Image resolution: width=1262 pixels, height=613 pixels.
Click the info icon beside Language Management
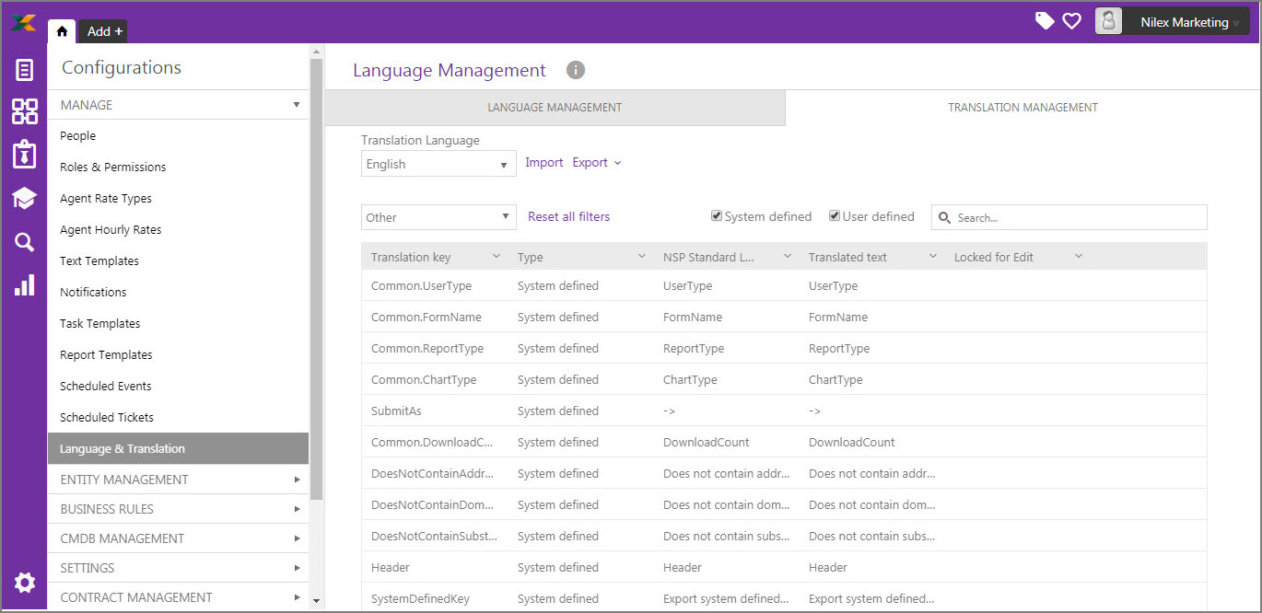[x=576, y=70]
